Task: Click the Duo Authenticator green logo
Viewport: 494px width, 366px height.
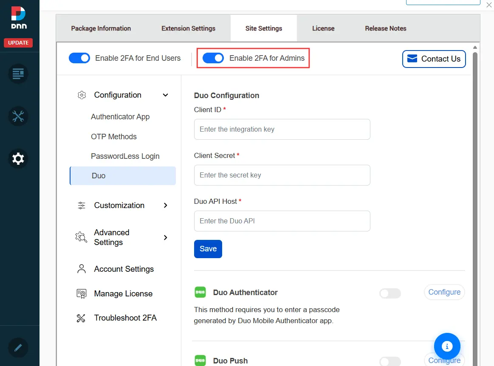Action: (x=200, y=292)
